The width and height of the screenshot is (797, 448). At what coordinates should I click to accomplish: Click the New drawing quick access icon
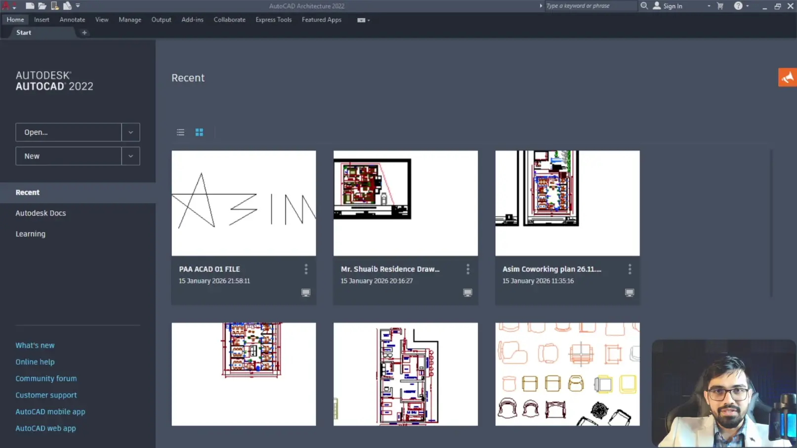(30, 6)
